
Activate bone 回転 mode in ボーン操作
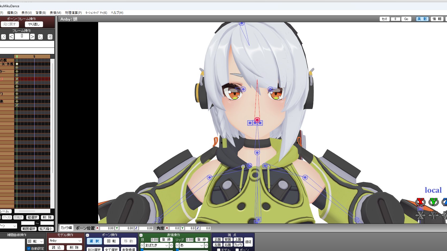click(x=111, y=241)
